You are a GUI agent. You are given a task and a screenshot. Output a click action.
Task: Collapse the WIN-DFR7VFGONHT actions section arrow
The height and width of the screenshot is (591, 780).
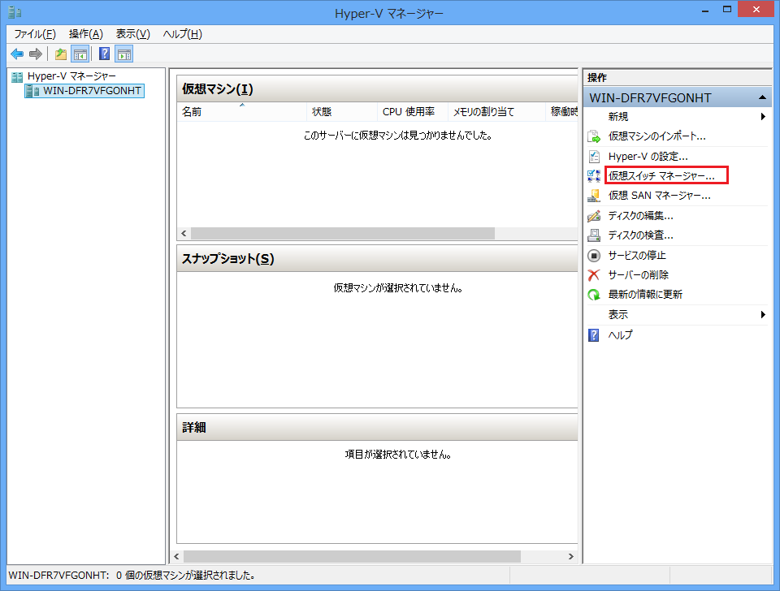762,98
